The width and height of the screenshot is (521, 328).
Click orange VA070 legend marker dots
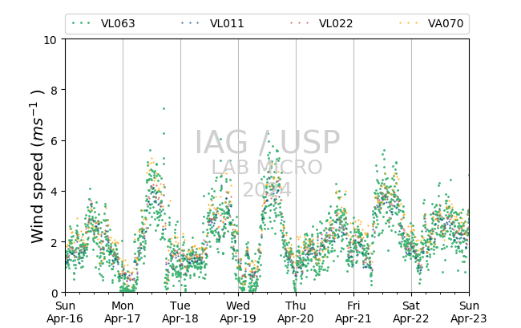coord(408,23)
